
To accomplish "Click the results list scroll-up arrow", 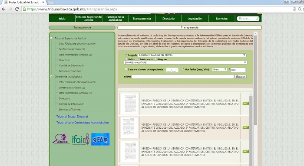I will [251, 94].
